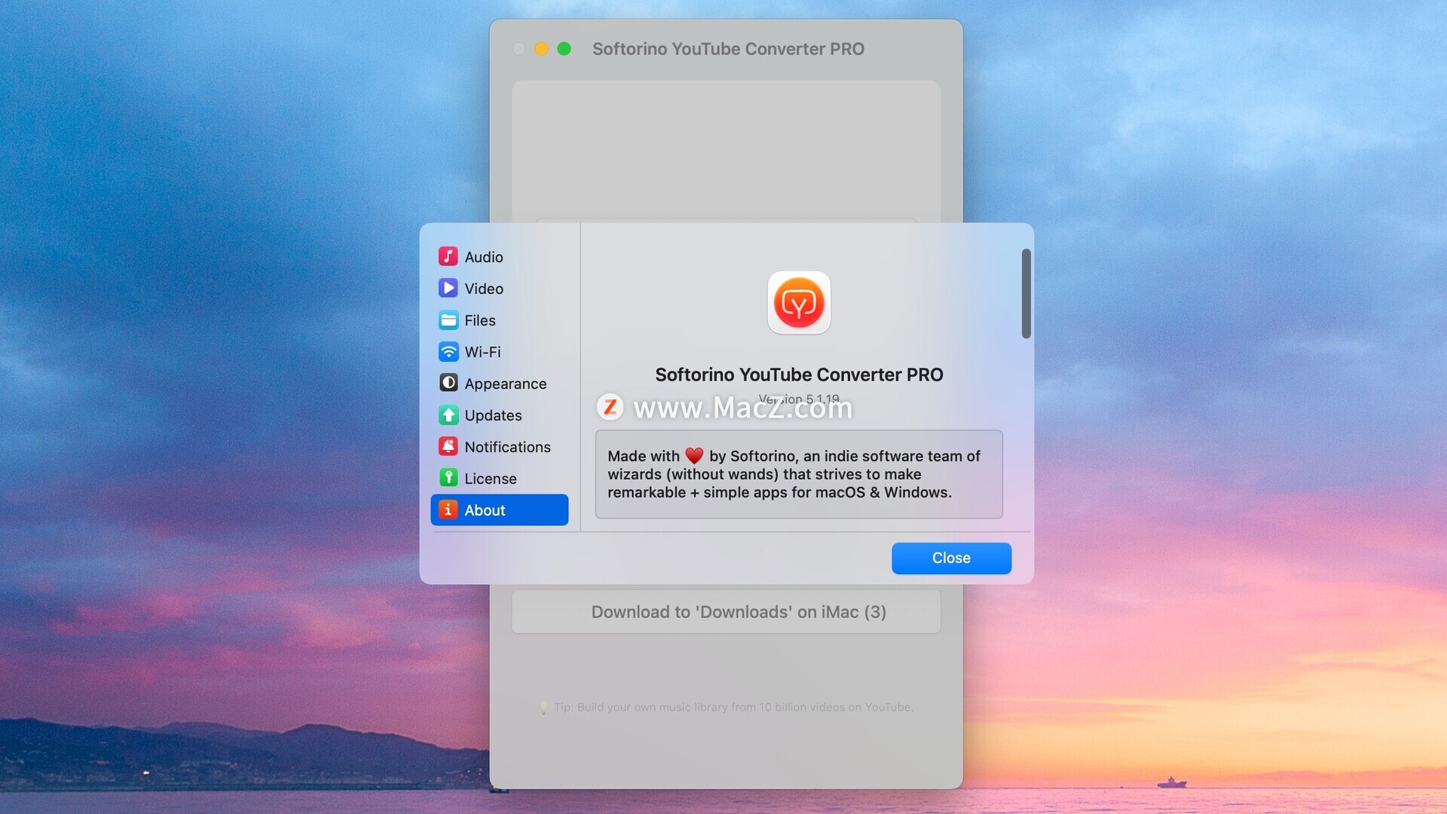The image size is (1447, 814).
Task: Click the About info icon
Action: pyautogui.click(x=448, y=510)
